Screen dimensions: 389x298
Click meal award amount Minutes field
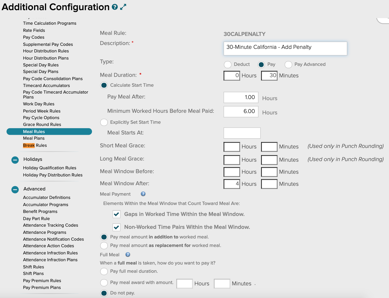click(222, 284)
